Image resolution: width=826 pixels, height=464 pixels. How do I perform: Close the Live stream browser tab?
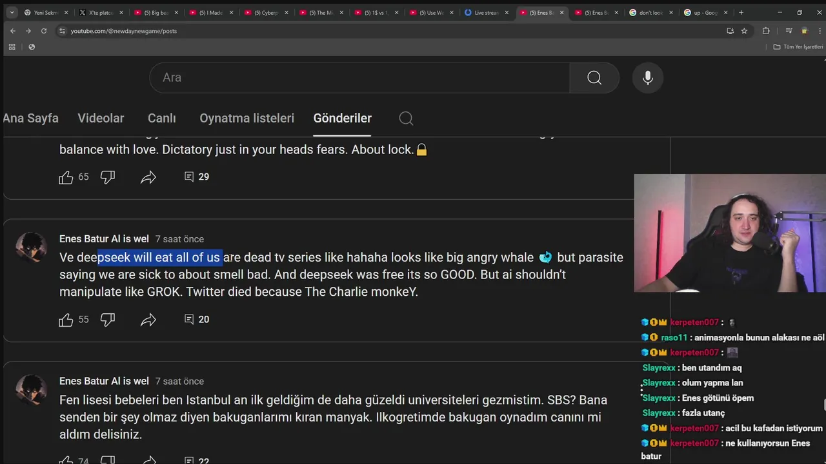[507, 12]
